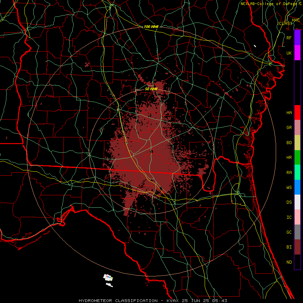Click the UK legend label
Image resolution: width=303 pixels, height=303 pixels.
(289, 53)
